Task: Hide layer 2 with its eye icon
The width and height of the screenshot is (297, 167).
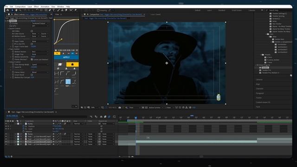Action: point(6,134)
